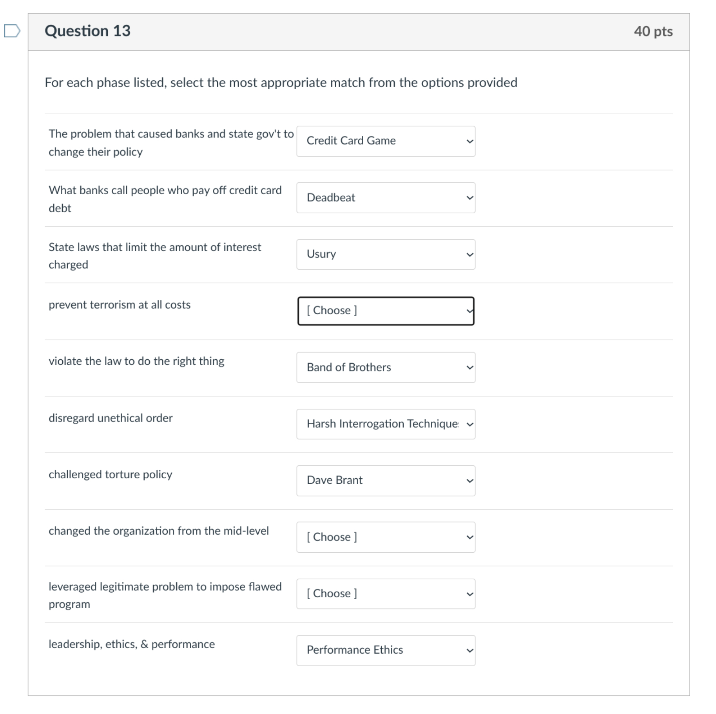The height and width of the screenshot is (714, 716).
Task: Click chevron on Band of Brothers select
Action: [x=469, y=367]
